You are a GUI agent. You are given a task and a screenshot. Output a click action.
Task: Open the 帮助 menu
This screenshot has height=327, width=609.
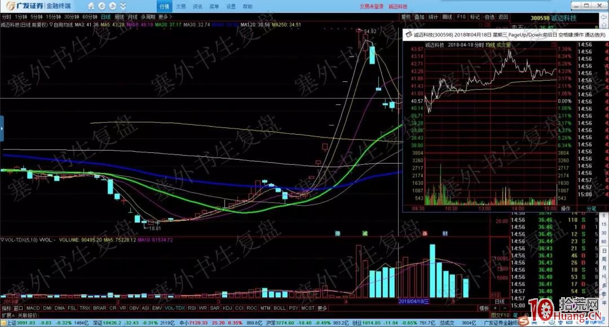[x=248, y=7]
